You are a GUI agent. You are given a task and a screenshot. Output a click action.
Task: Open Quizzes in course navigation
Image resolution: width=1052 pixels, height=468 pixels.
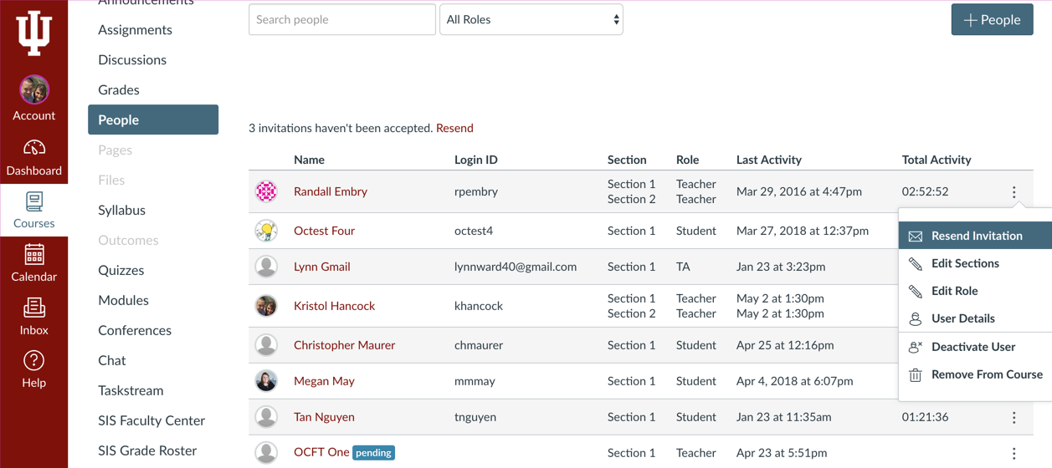[x=121, y=270]
